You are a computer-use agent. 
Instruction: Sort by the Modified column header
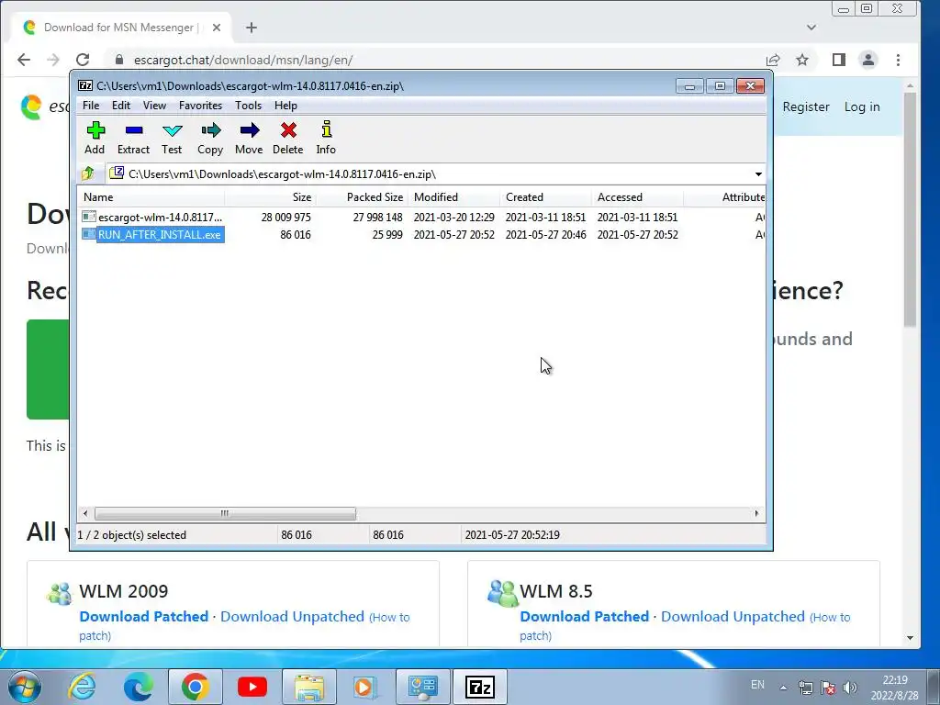(x=454, y=197)
